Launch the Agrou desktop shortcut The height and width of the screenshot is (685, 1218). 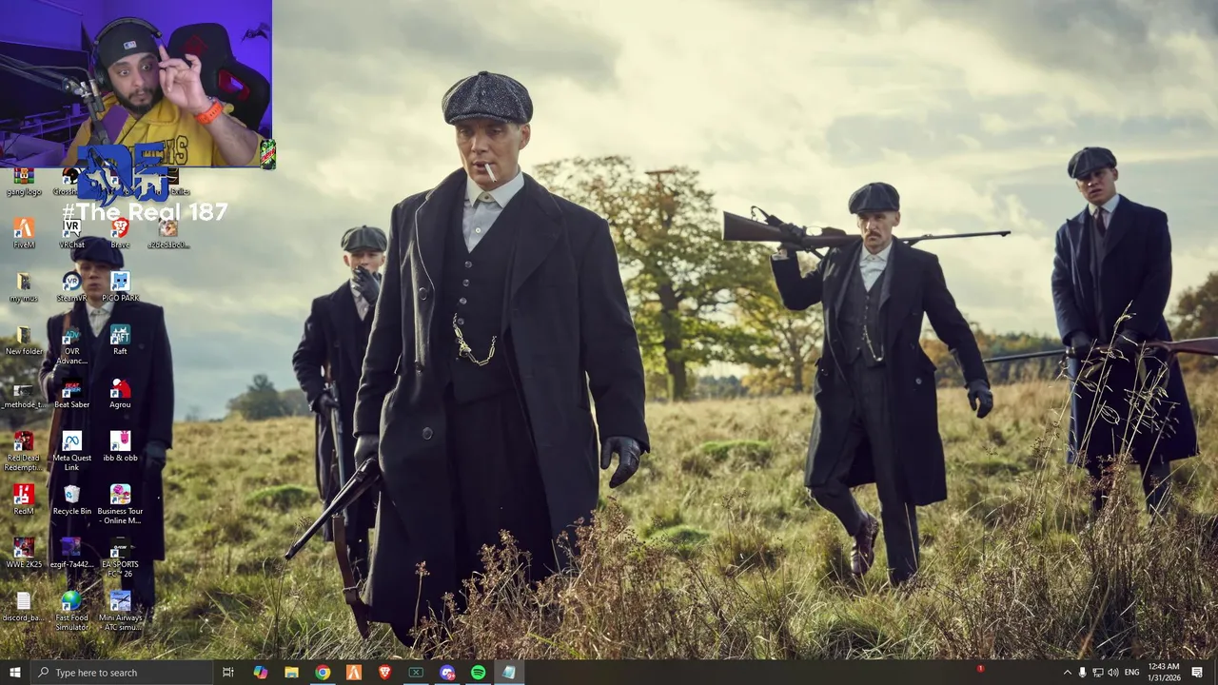coord(120,393)
